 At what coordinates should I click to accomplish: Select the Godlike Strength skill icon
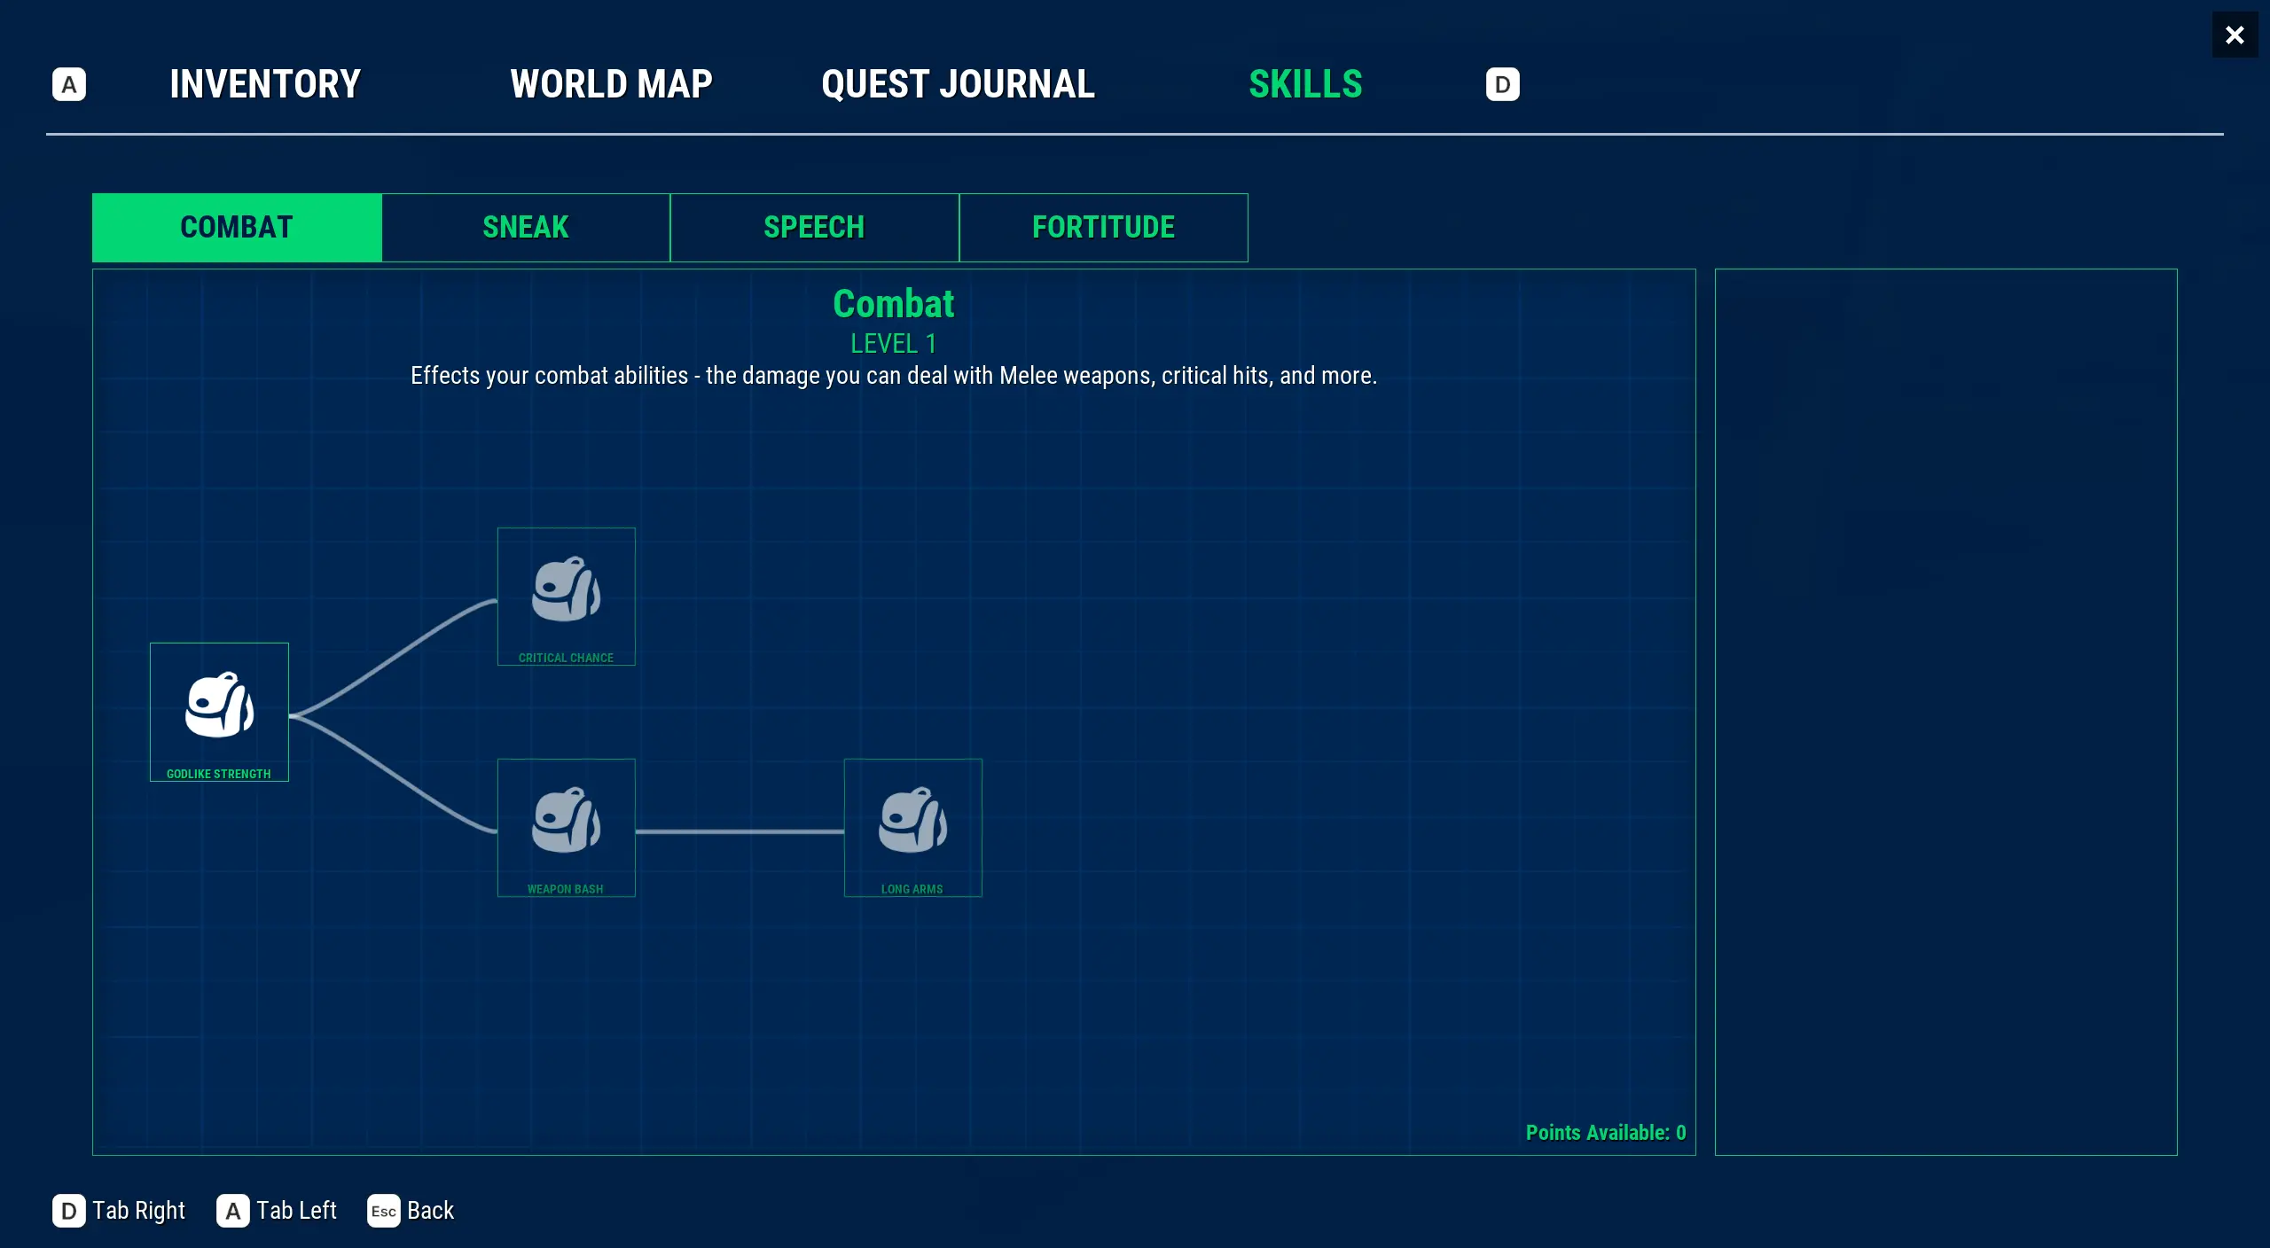click(219, 705)
